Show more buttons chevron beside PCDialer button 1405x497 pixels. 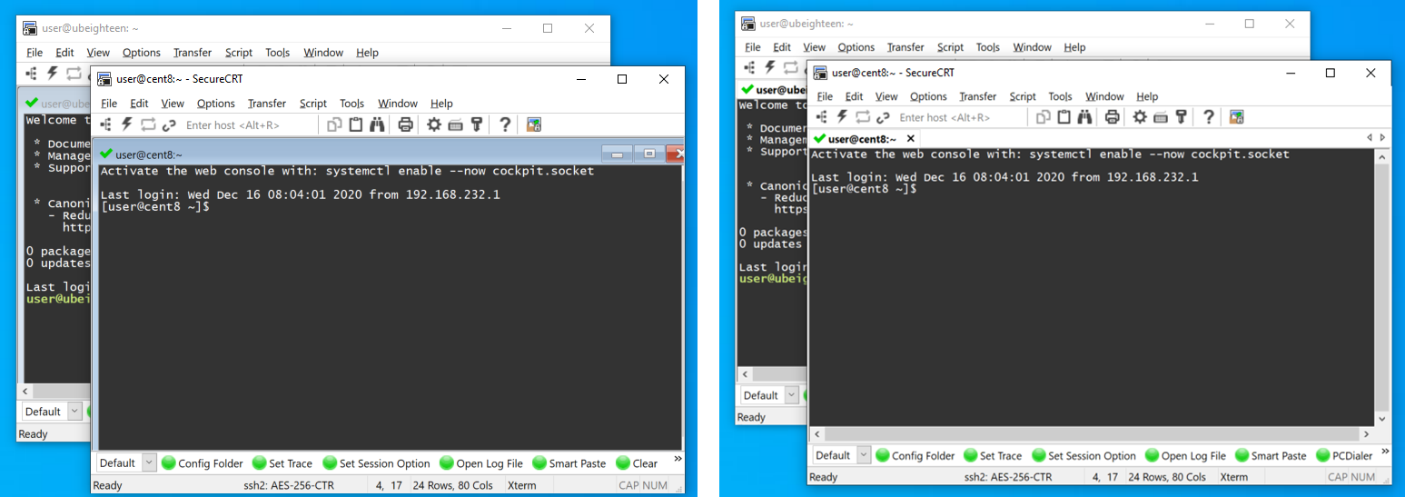point(1384,453)
